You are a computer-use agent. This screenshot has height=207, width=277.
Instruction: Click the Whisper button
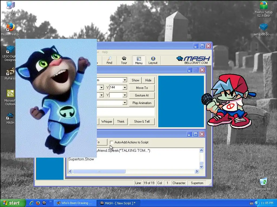[107, 122]
